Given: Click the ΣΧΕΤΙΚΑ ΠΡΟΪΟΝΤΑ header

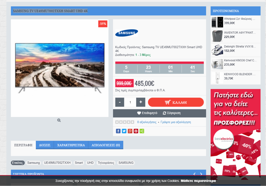Looking at the screenshot, I should click(x=28, y=174).
